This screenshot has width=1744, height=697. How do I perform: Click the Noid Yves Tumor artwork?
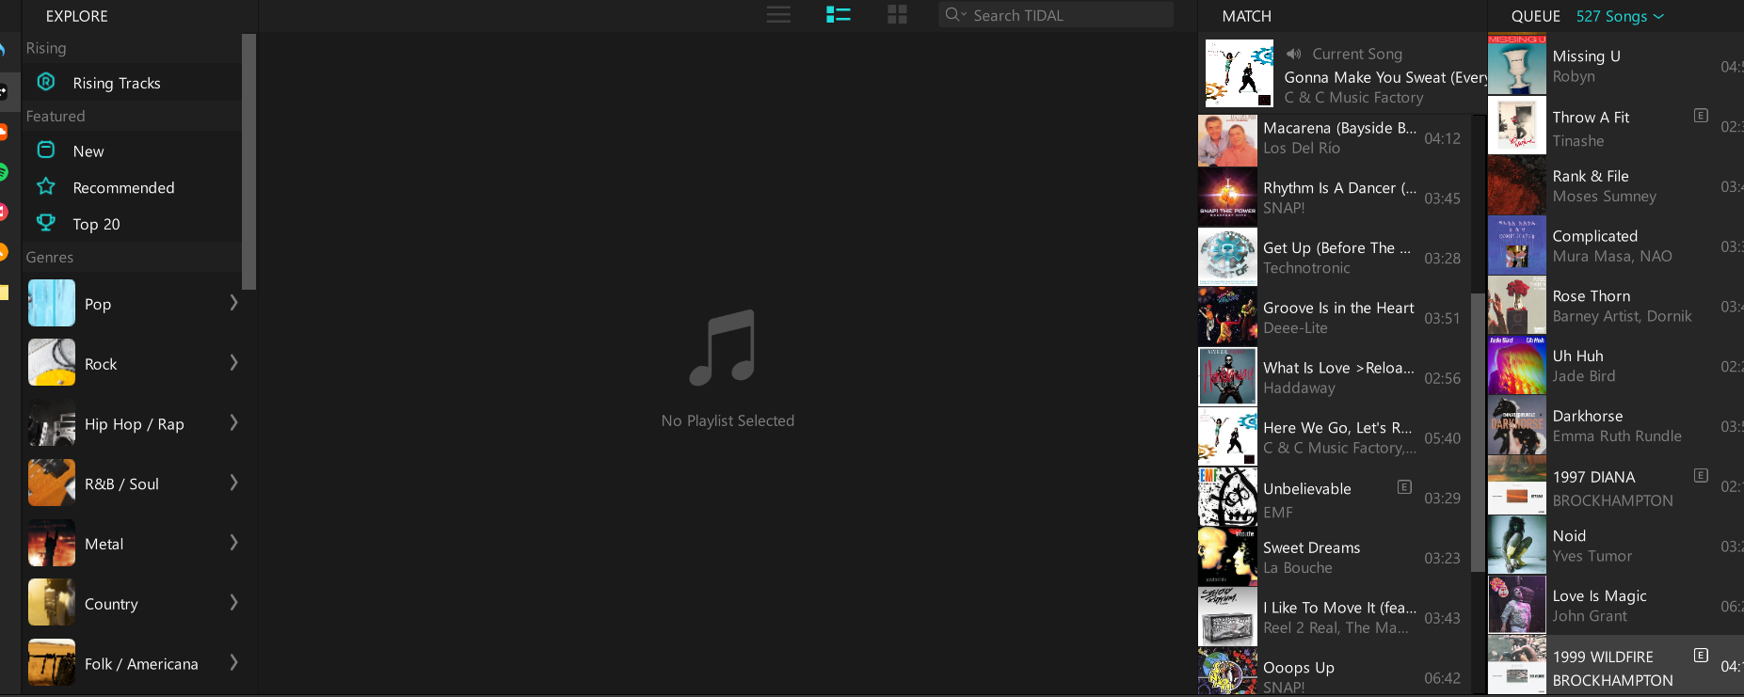click(1516, 545)
